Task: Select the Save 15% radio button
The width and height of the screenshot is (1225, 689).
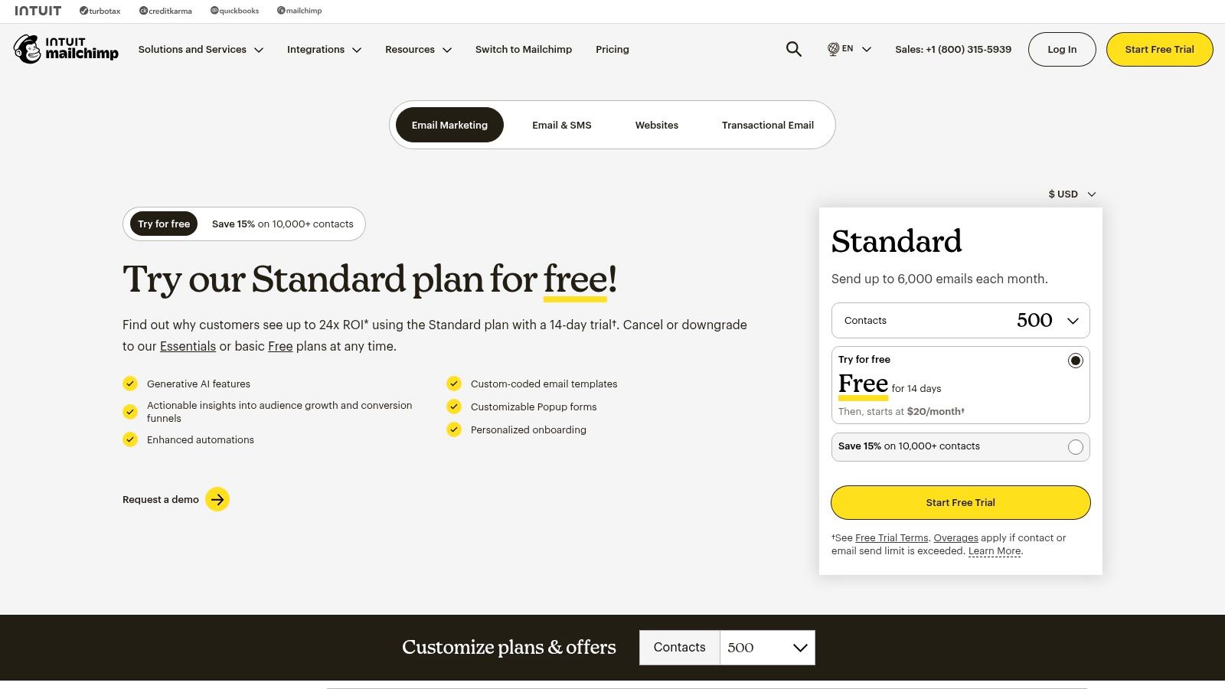Action: 1076,447
